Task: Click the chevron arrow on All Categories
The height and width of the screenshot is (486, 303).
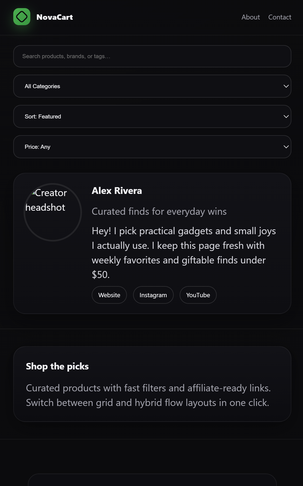Action: [x=286, y=86]
